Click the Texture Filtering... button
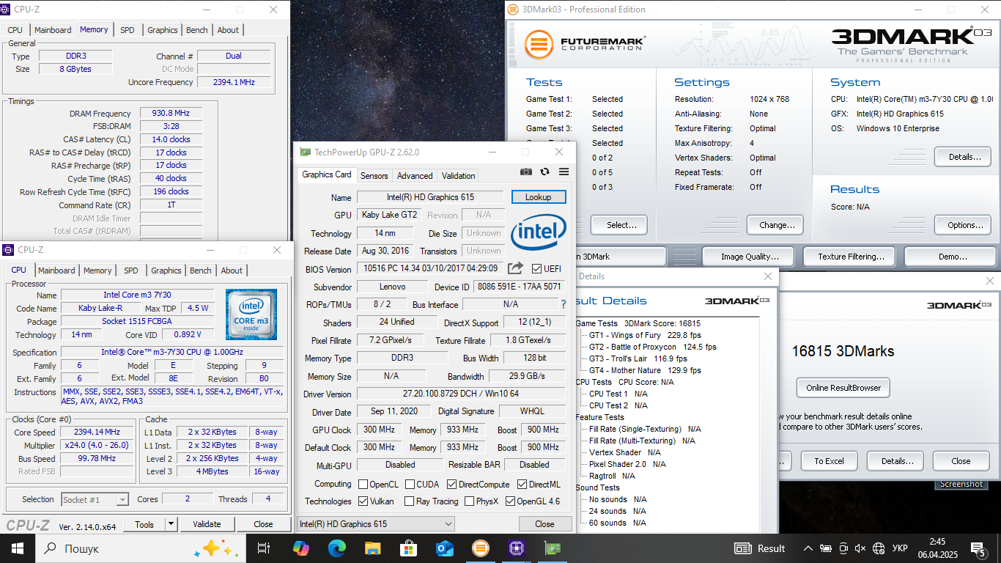 point(851,257)
